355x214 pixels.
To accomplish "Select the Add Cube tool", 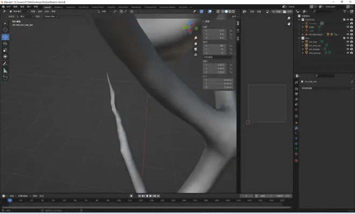I will 5,78.
